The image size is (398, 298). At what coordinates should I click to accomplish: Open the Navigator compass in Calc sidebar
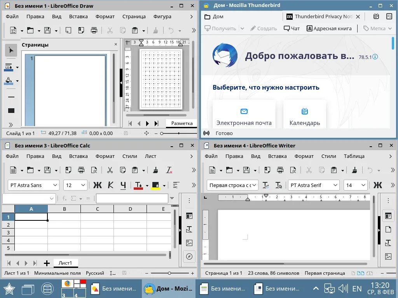pos(189,256)
